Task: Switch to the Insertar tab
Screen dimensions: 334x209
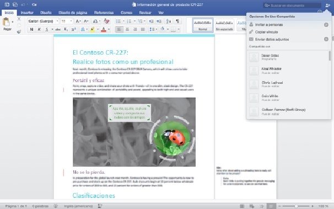Action: [x=27, y=13]
